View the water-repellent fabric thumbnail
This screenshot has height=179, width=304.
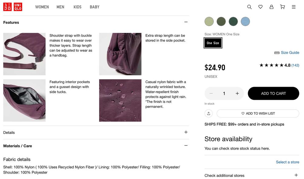click(120, 100)
